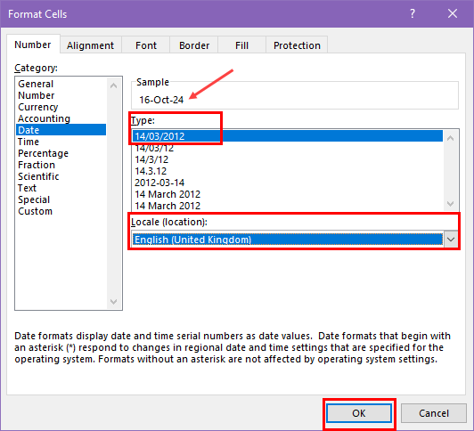474x431 pixels.
Task: Select General category
Action: click(x=61, y=84)
